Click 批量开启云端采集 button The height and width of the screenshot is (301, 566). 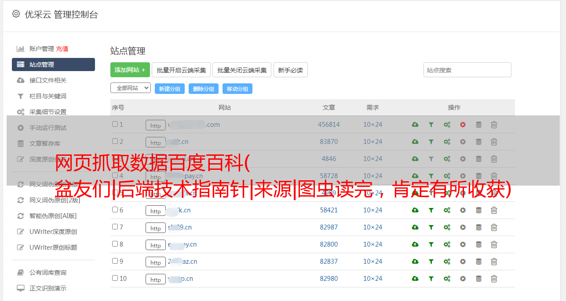[x=181, y=70]
